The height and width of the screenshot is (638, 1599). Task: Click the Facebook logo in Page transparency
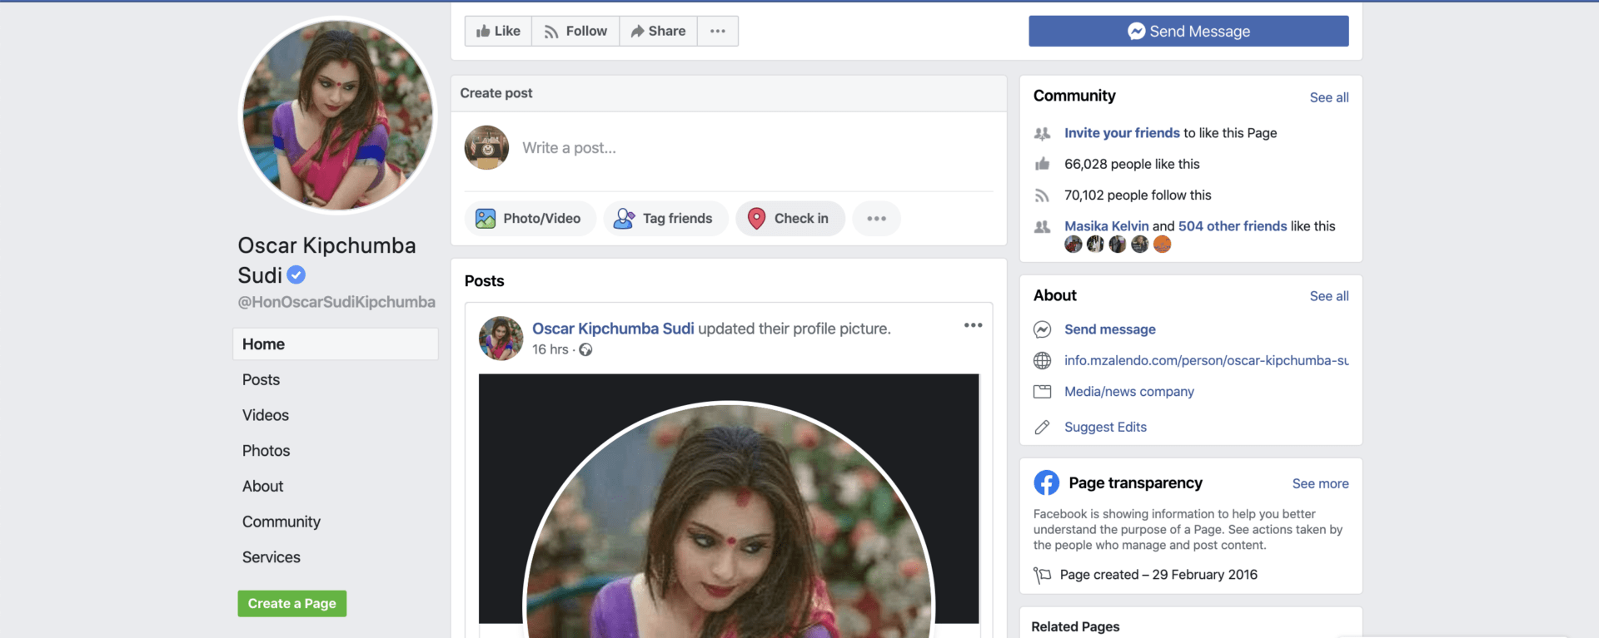[x=1046, y=483]
